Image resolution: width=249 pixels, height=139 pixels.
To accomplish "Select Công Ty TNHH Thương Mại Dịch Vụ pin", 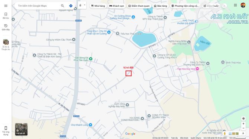I will pos(208,63).
